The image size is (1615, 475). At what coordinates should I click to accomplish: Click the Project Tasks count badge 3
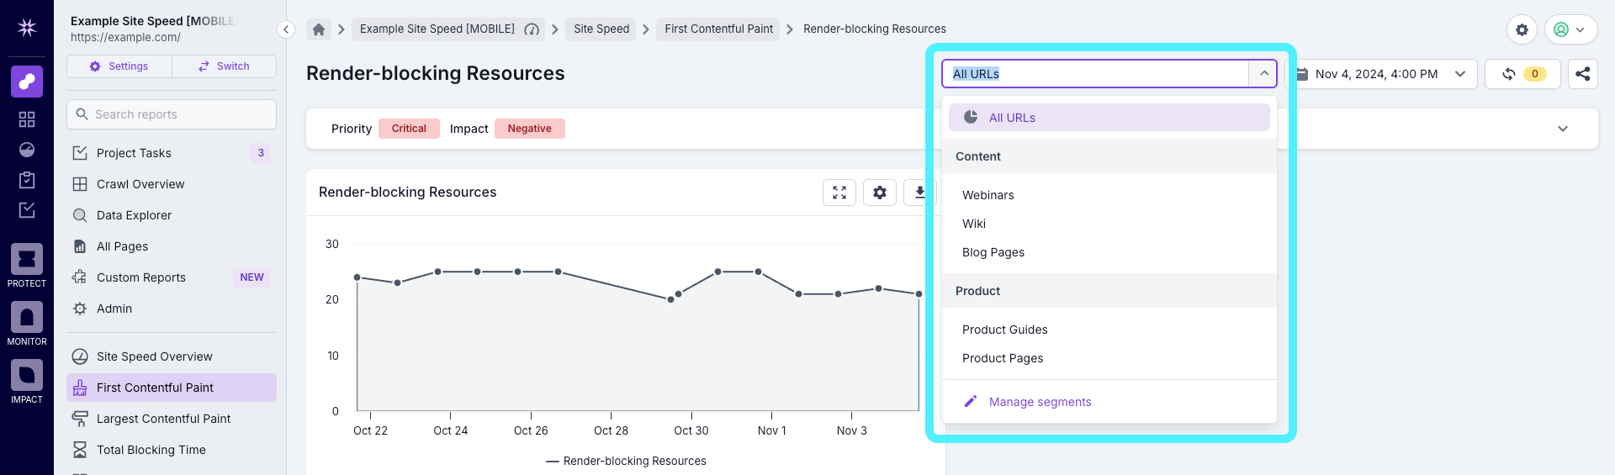[261, 153]
